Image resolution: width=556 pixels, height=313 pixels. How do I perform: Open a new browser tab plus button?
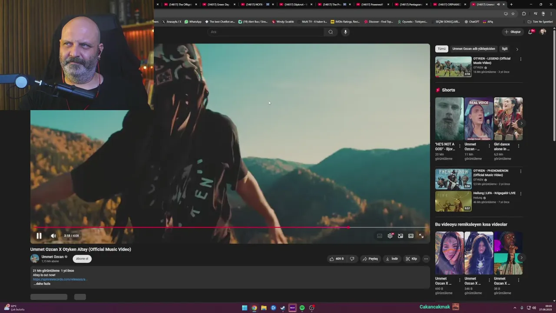(x=511, y=4)
